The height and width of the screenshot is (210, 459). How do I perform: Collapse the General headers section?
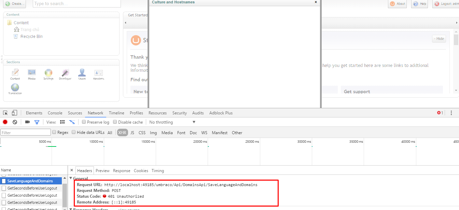click(71, 178)
